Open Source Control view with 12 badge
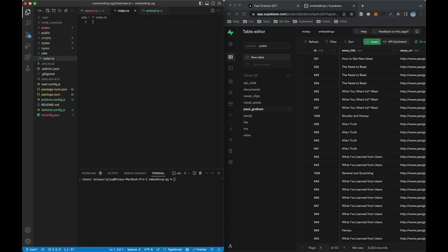This screenshot has height=252, width=448. click(x=28, y=35)
